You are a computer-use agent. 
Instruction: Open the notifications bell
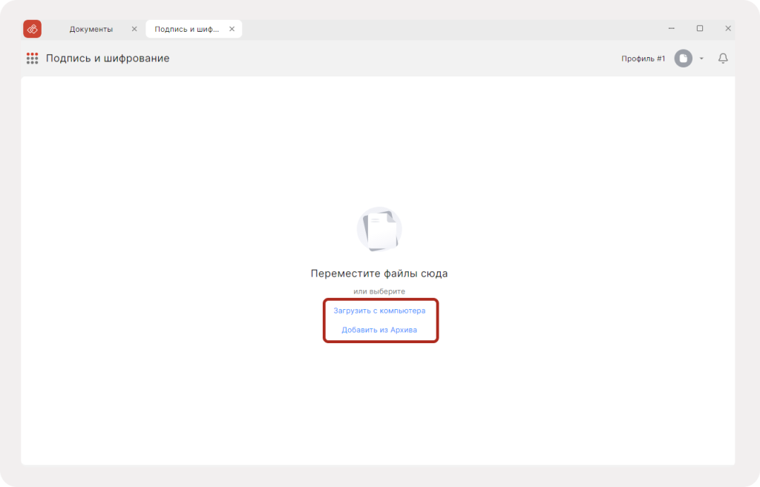[723, 59]
